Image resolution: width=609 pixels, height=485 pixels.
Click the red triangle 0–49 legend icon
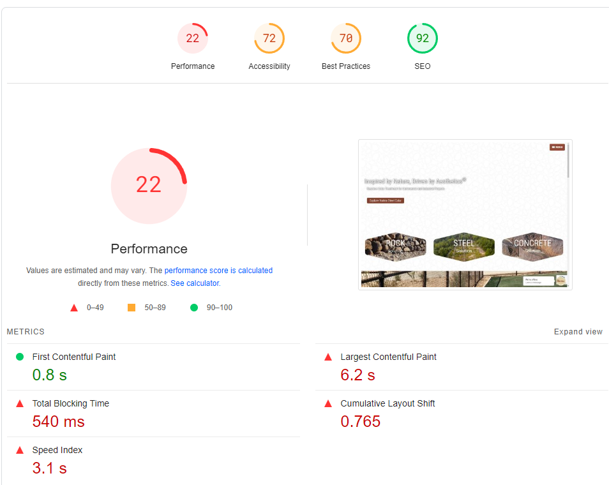tap(74, 308)
